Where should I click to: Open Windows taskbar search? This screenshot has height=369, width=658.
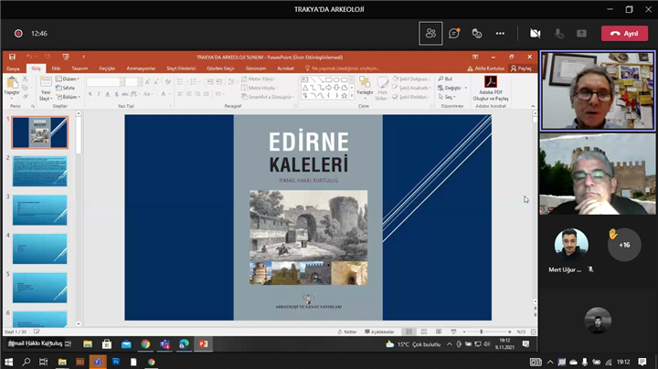(26, 362)
